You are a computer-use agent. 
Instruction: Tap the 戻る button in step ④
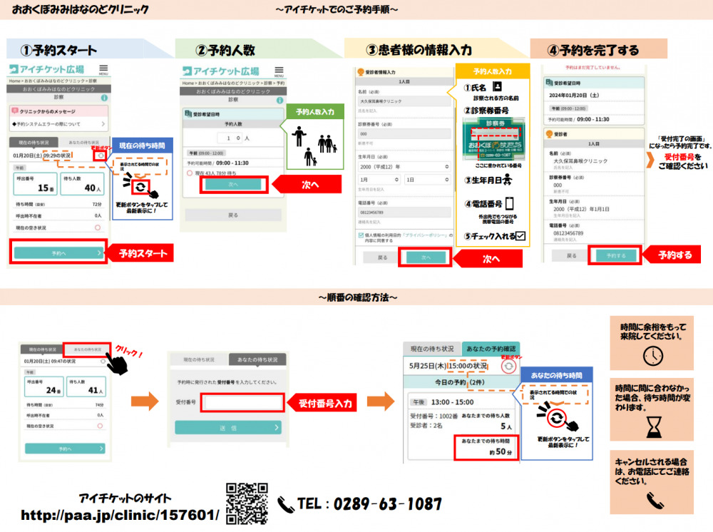(x=572, y=255)
